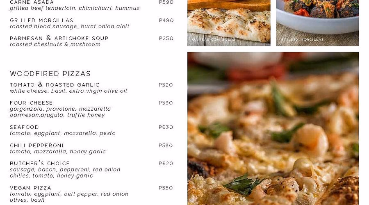
Task: Select the Tomato & Roasted Garlic pizza
Action: (55, 84)
